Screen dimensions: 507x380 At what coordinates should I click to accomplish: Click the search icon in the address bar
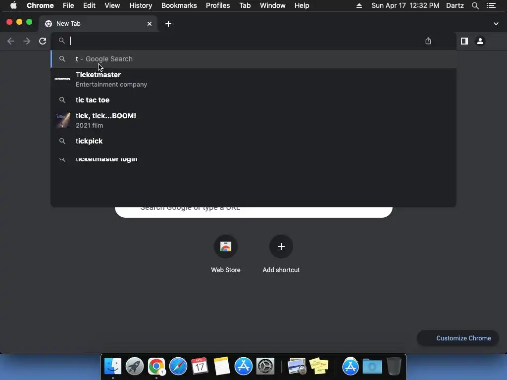[x=62, y=41]
